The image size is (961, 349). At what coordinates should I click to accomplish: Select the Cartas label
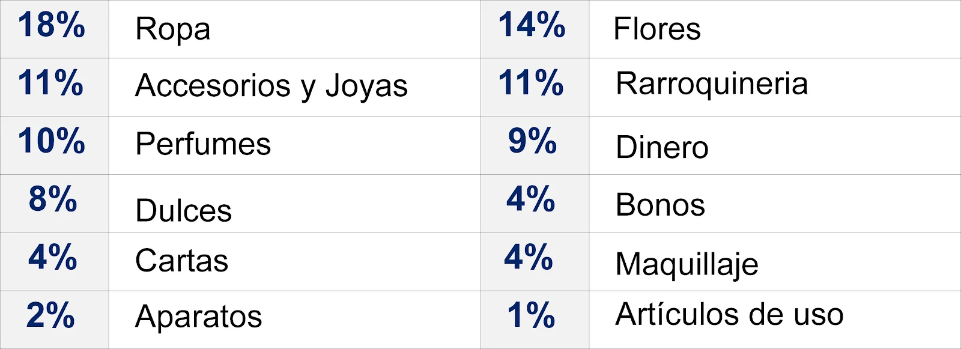(181, 261)
